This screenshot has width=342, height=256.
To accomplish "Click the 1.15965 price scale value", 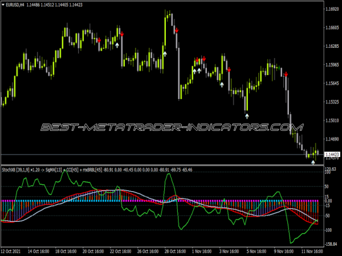I will pyautogui.click(x=332, y=65).
